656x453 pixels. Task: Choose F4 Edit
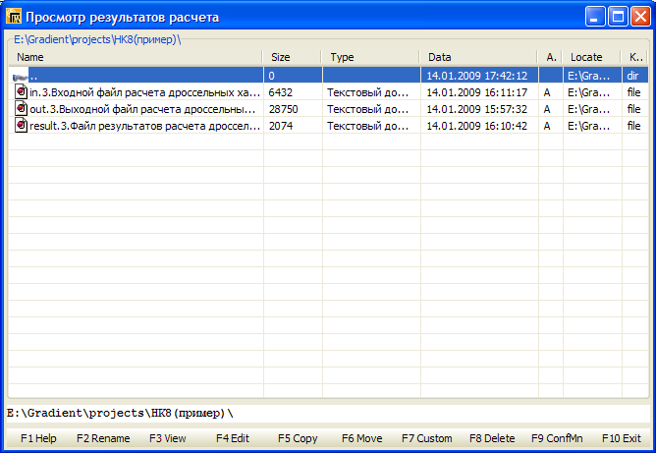point(233,438)
